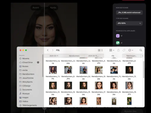This screenshot has width=151, height=113.
Task: Click the MariaQuintero_2.jpeg file name
Action: click(x=68, y=62)
